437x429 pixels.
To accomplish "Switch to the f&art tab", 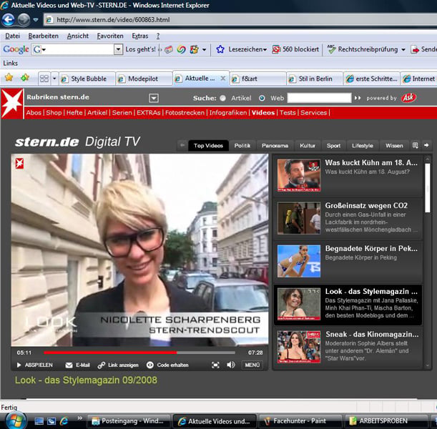I will coord(258,79).
